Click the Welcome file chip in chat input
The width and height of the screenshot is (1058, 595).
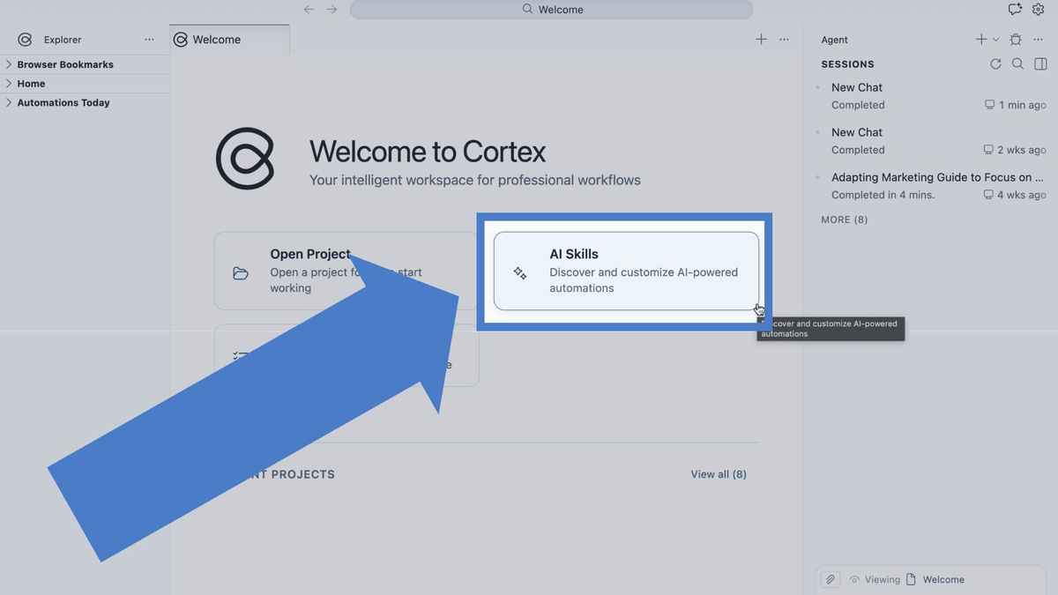[935, 579]
